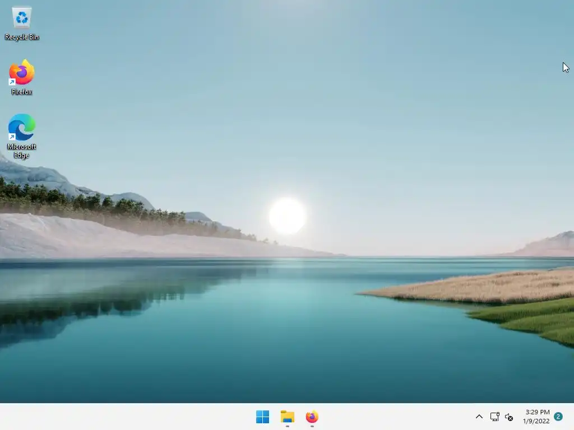
Task: Open File Explorer from the taskbar
Action: 288,417
